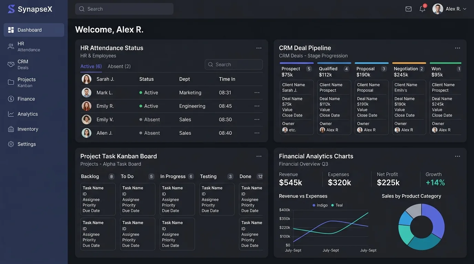
Task: Open HR Attendance Status card options menu
Action: coord(259,48)
